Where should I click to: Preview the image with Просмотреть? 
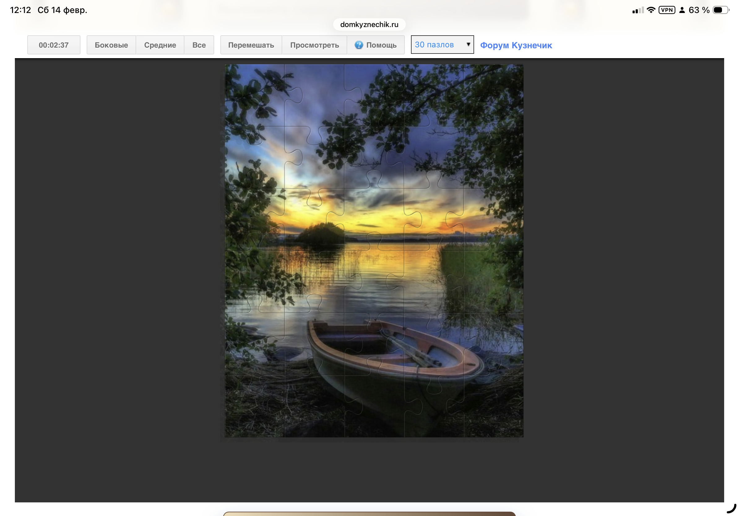coord(314,45)
